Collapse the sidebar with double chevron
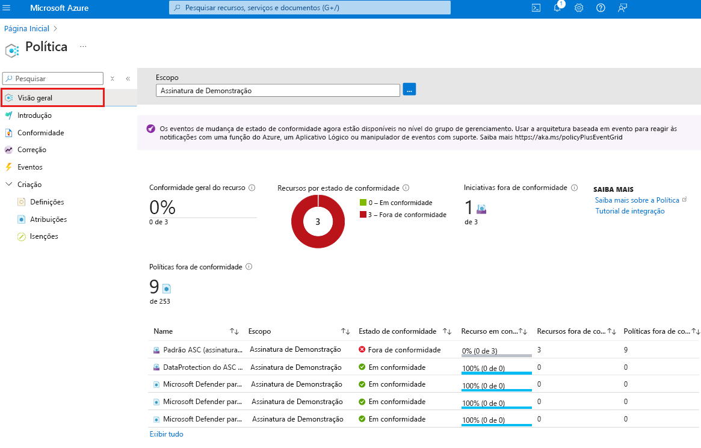The width and height of the screenshot is (701, 448). [x=128, y=79]
